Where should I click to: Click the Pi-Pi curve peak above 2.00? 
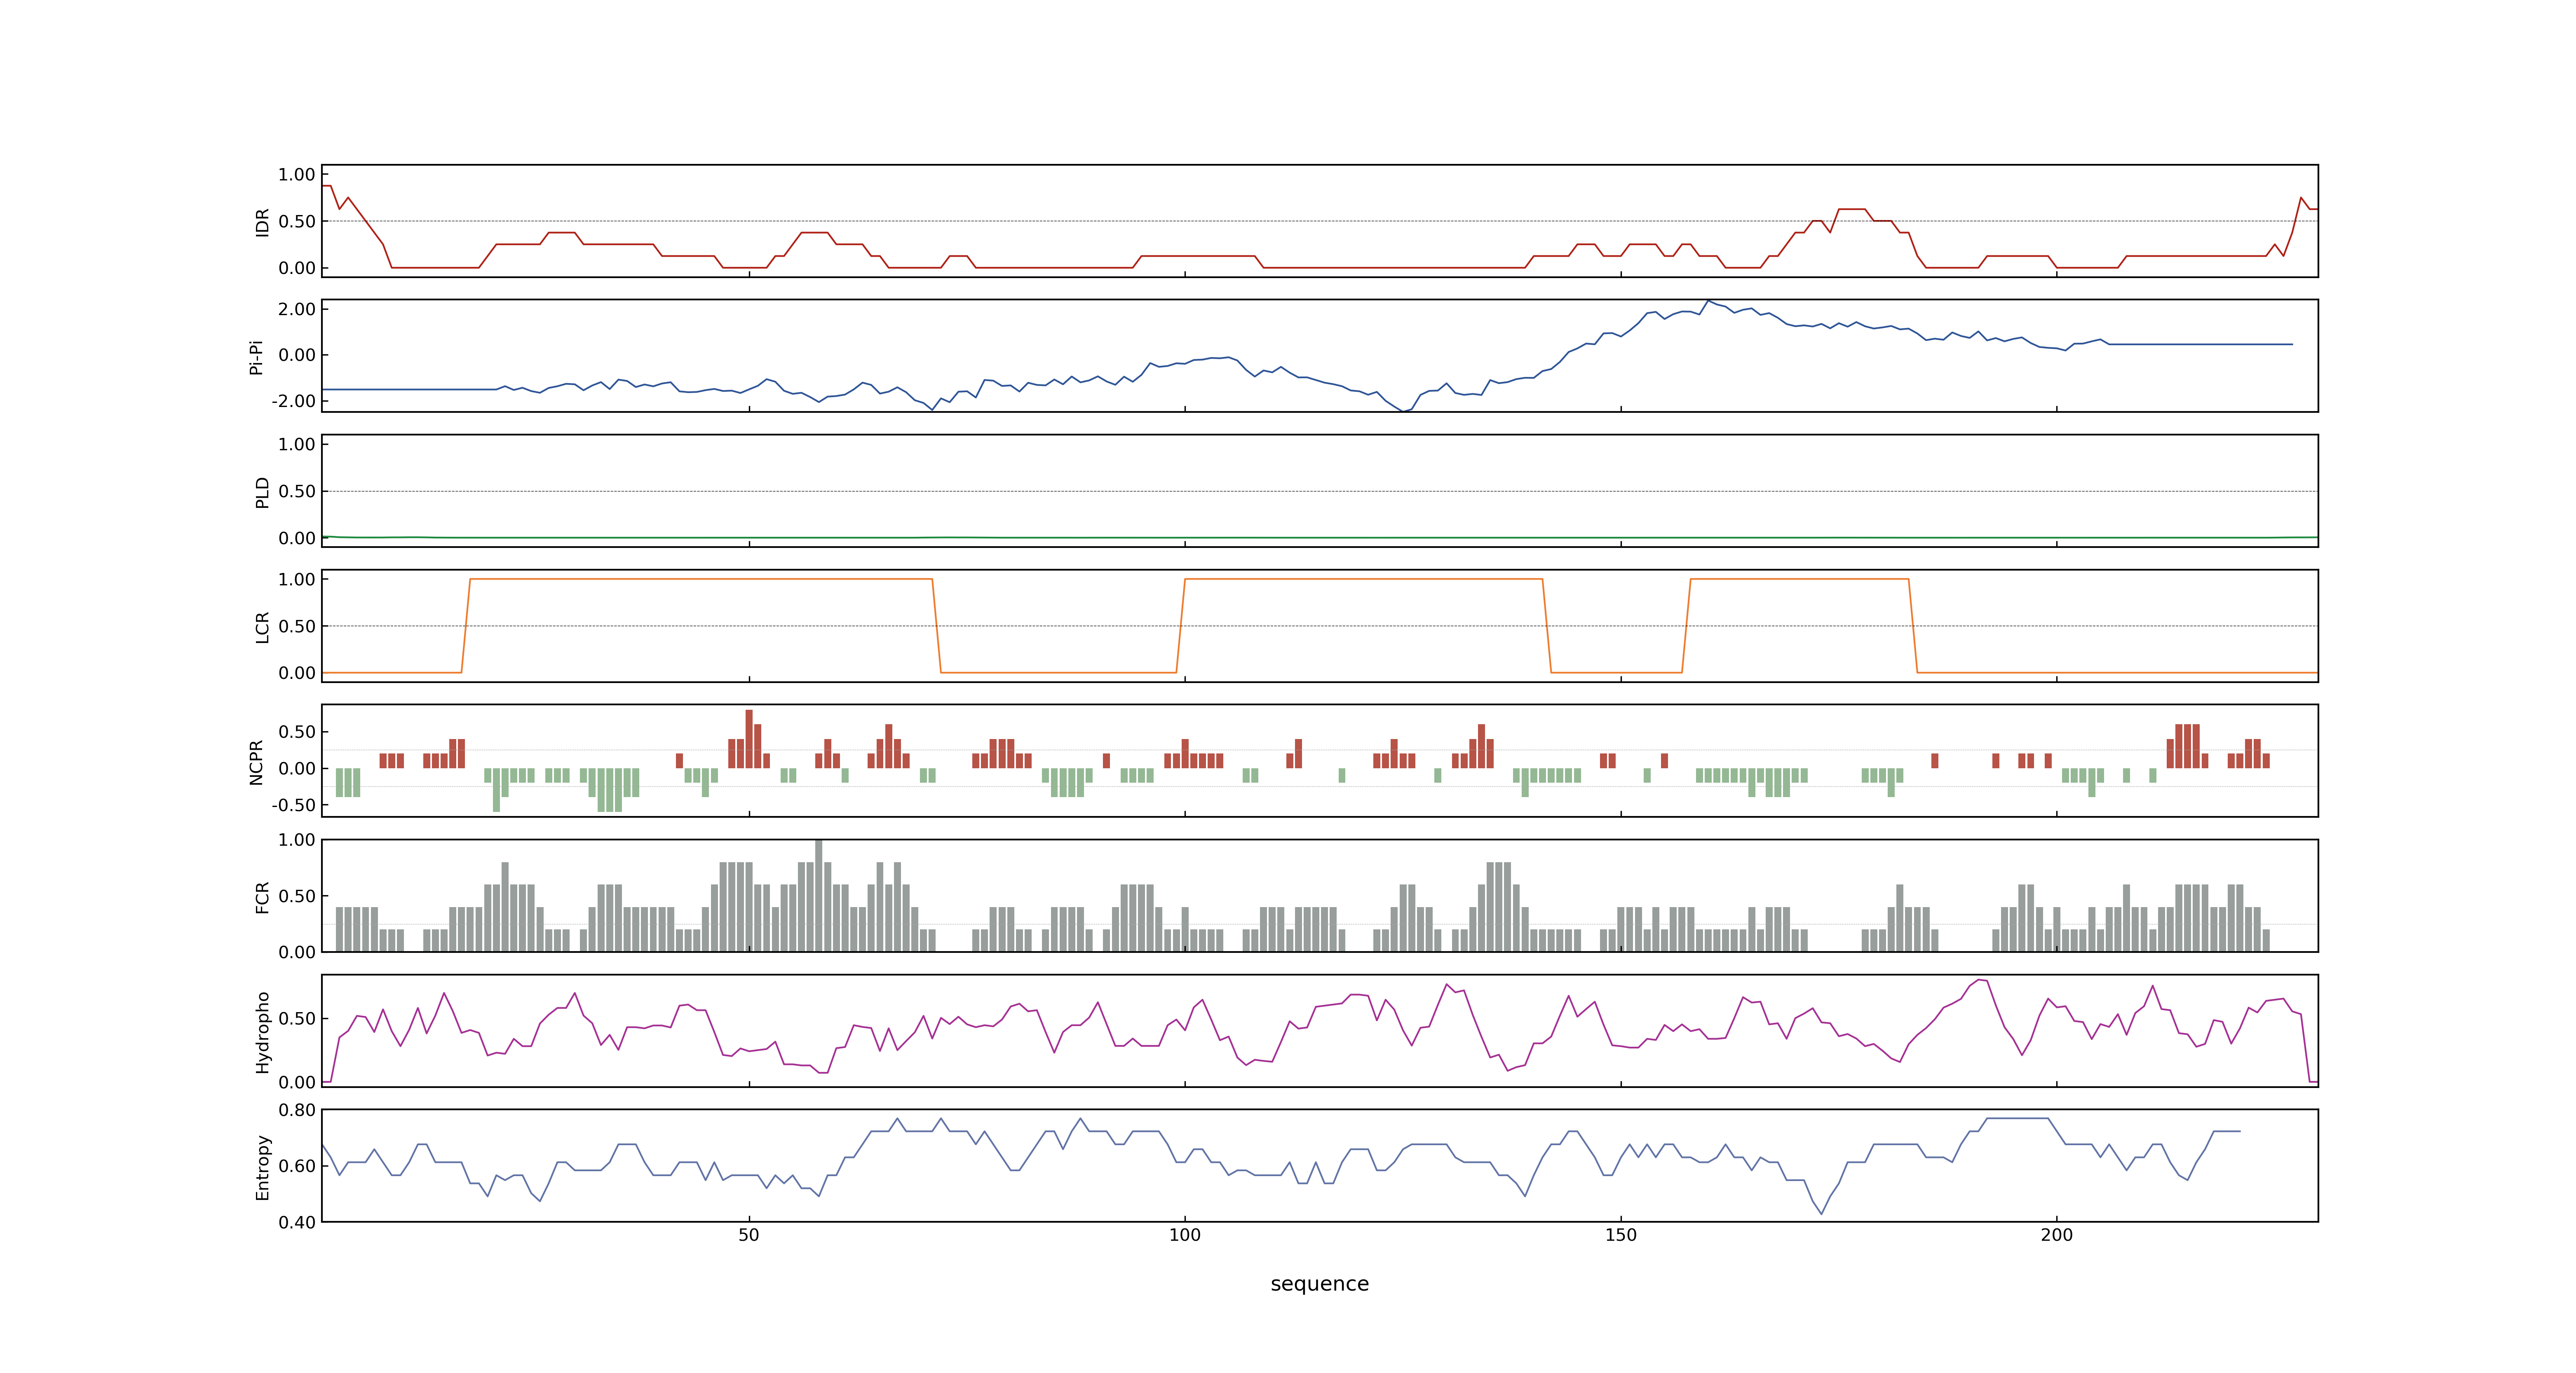pyautogui.click(x=1708, y=301)
